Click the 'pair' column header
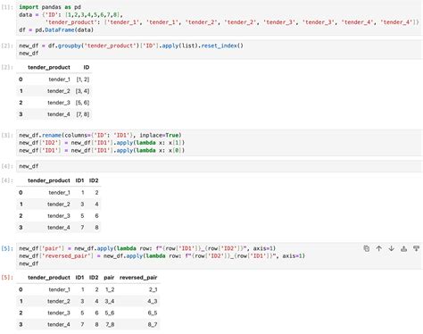 tap(109, 278)
